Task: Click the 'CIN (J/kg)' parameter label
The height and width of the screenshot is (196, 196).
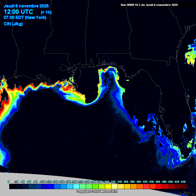Action: [x=13, y=24]
